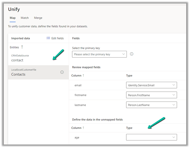Click the email column row

click(78, 85)
